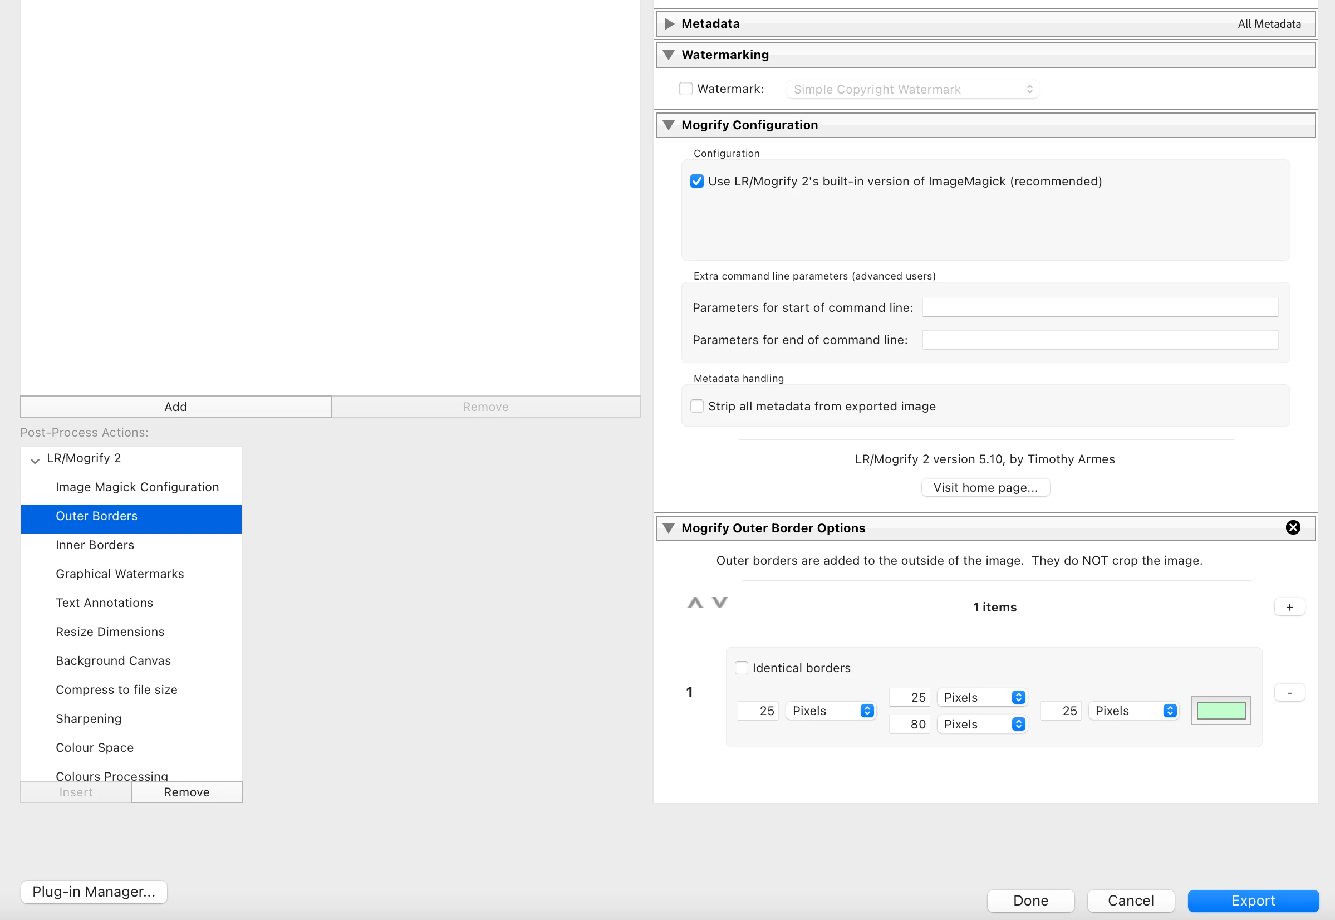Screen dimensions: 1335x920
Task: Close the Mogrify Outer Border Options panel
Action: coord(1292,527)
